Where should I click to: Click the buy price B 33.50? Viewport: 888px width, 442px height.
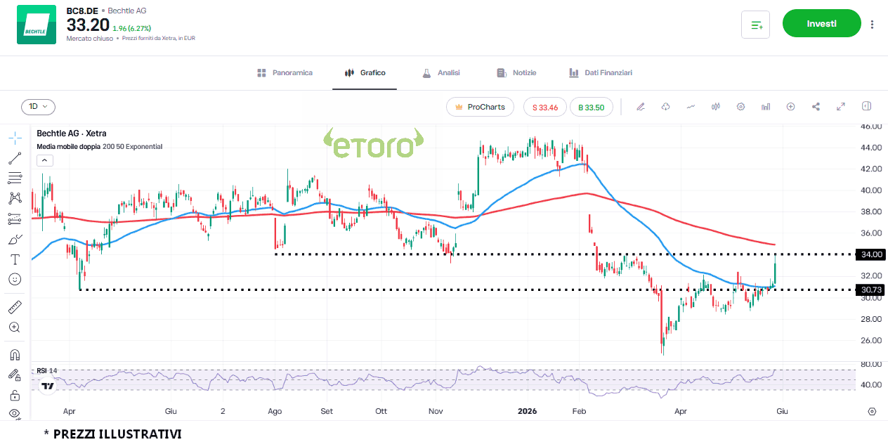point(592,107)
